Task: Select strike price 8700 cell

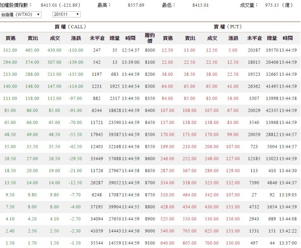Action: coord(150,183)
